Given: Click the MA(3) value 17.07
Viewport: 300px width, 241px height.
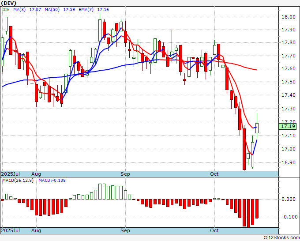Looking at the screenshot, I should pyautogui.click(x=35, y=9).
